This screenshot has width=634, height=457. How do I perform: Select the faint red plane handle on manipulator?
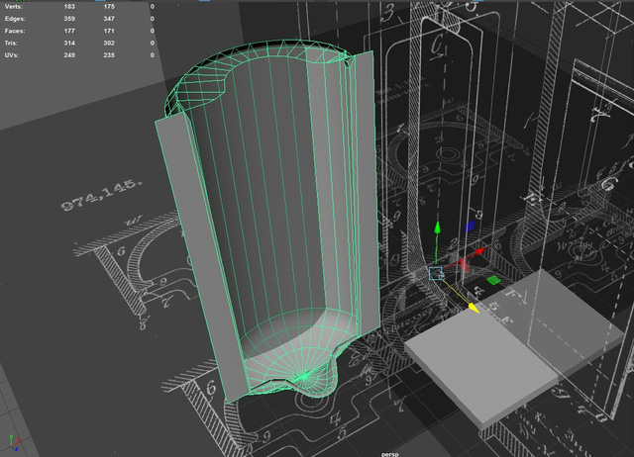click(463, 265)
